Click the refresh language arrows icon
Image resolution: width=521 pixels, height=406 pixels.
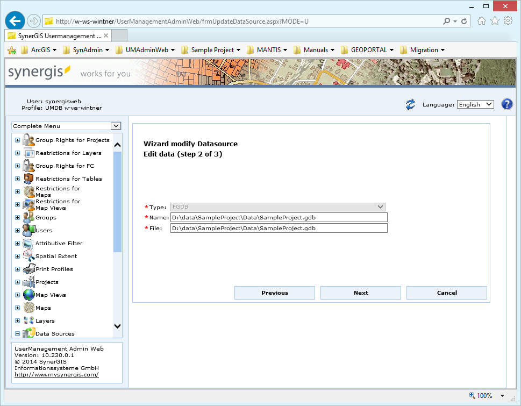tap(410, 104)
